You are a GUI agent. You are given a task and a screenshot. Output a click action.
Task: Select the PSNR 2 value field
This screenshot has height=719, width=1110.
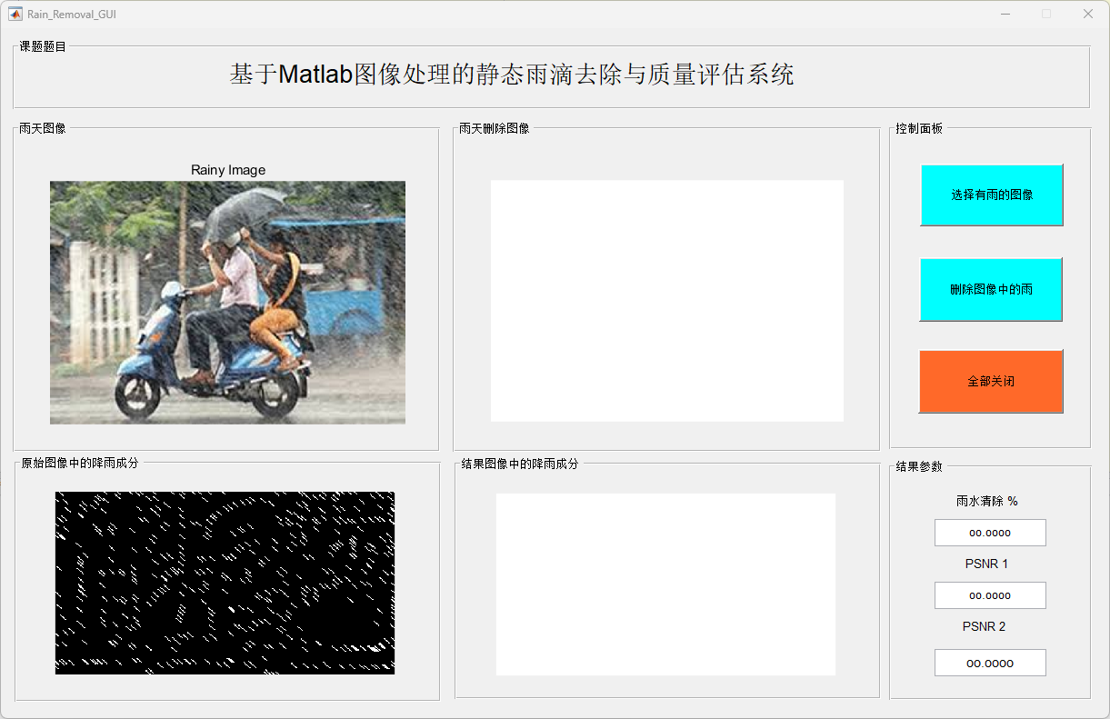tap(990, 663)
